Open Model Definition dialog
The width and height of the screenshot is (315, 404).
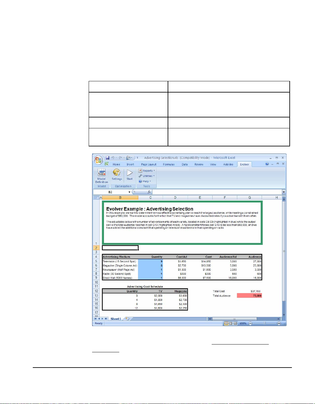(x=101, y=176)
